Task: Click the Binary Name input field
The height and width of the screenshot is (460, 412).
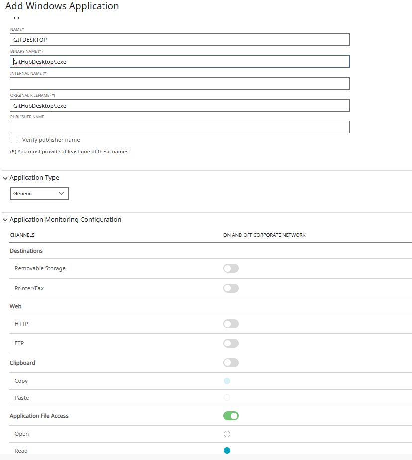Action: [x=180, y=62]
